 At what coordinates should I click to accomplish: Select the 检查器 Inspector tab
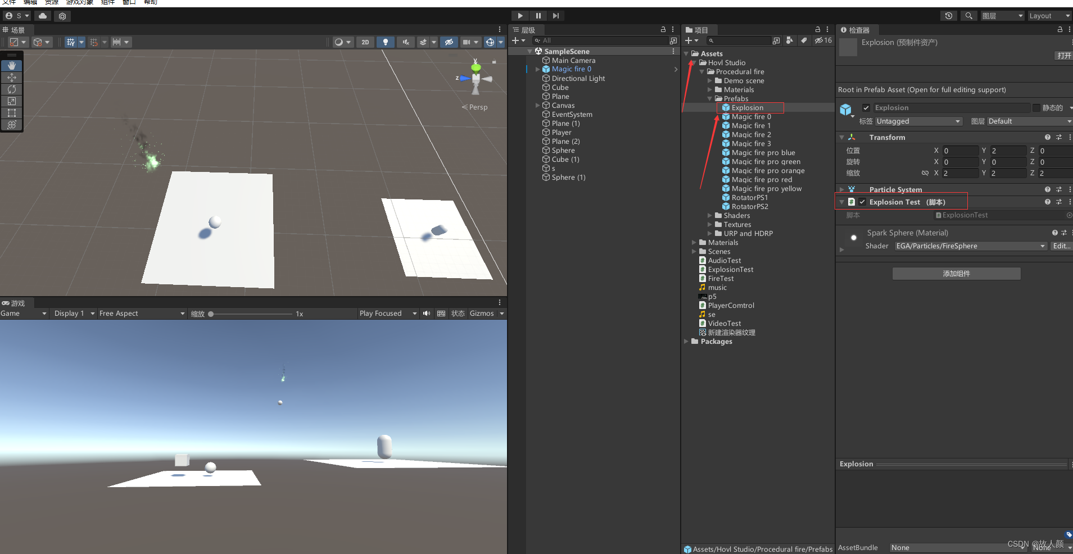click(855, 30)
